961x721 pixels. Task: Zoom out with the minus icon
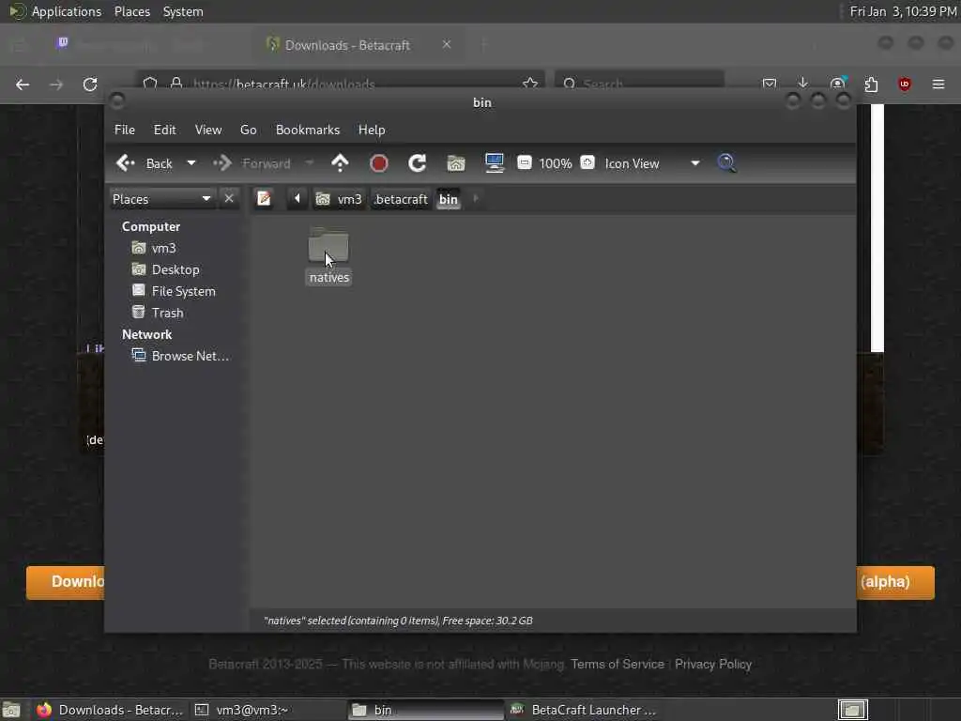click(524, 162)
